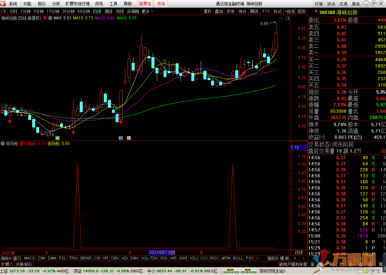Select the MACD indicator tab
The width and height of the screenshot is (386, 275).
pos(30,258)
